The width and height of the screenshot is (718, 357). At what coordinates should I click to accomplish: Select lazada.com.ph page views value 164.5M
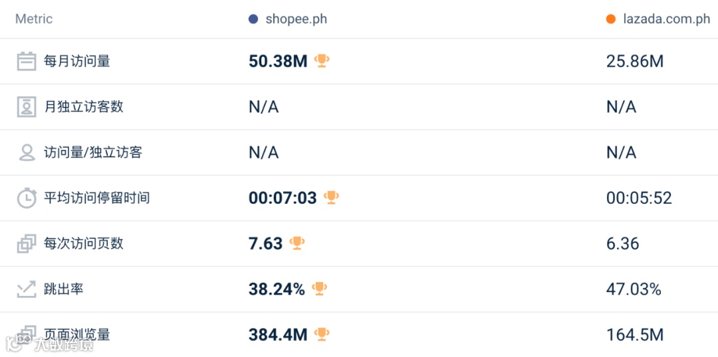635,335
